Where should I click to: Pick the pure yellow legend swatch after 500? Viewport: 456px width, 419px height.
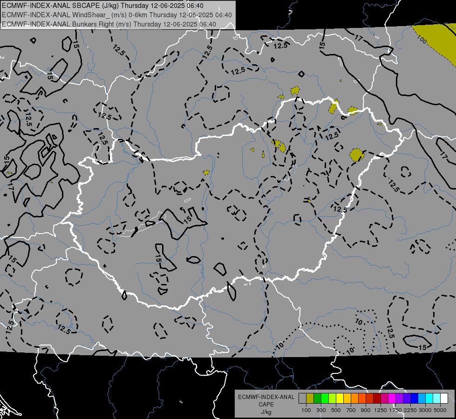[x=340, y=399]
